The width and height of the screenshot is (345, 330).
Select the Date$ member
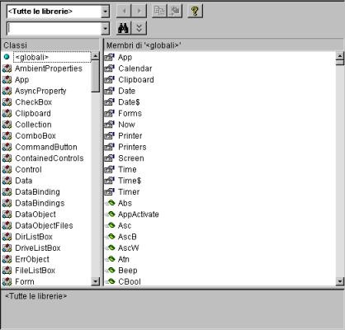(129, 102)
